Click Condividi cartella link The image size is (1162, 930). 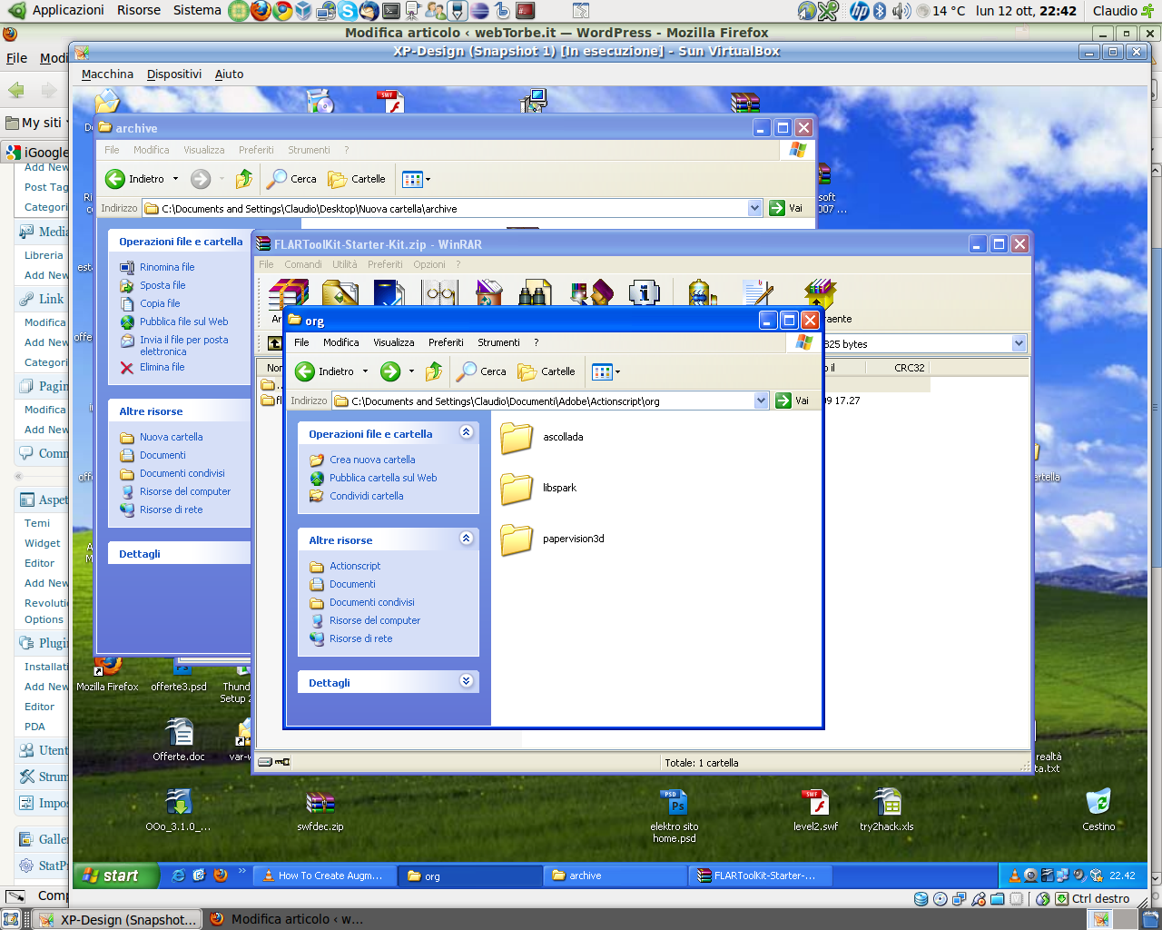tap(367, 496)
